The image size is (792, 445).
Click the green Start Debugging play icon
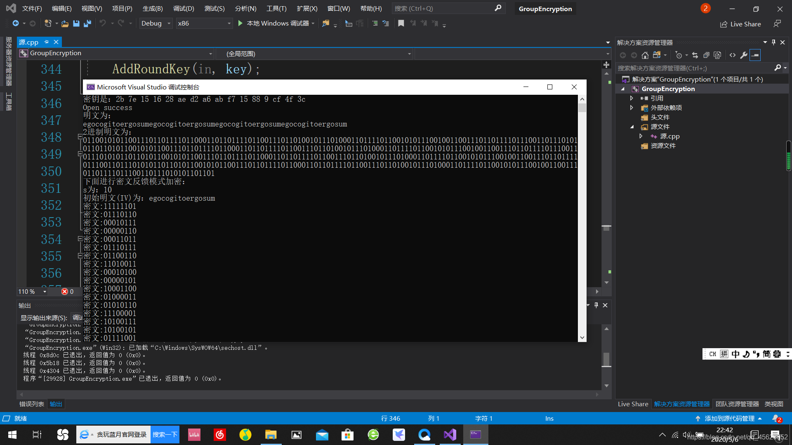pos(240,23)
